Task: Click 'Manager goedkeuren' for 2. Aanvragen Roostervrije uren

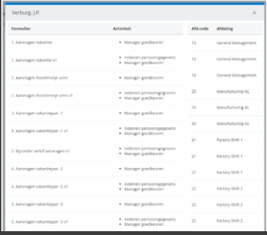Action: (x=144, y=78)
